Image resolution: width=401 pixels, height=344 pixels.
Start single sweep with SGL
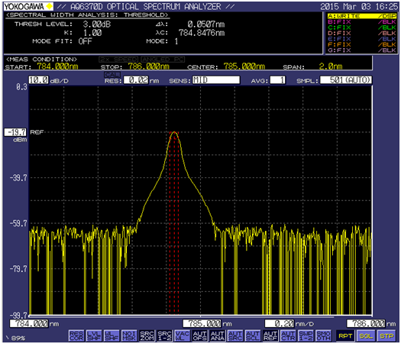[x=366, y=336]
